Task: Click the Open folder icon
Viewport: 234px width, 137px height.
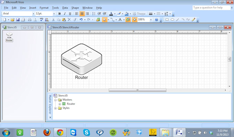Action: click(12, 20)
